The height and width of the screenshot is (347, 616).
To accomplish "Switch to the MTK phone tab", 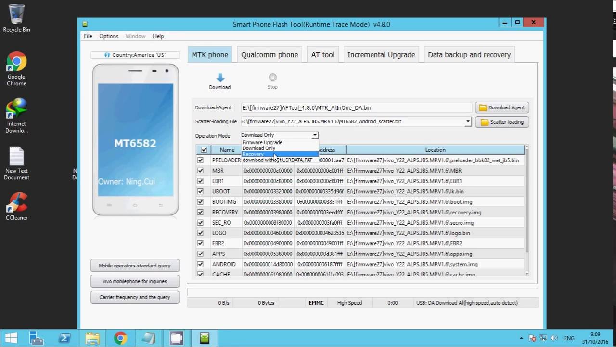I will tap(210, 55).
